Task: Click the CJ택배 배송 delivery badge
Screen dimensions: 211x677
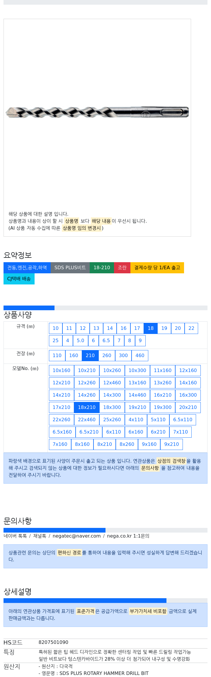Action: [x=19, y=279]
